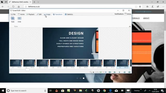Image resolution: width=166 pixels, height=93 pixels.
Task: Click the zoom magnifier icon
Action: [x=91, y=72]
